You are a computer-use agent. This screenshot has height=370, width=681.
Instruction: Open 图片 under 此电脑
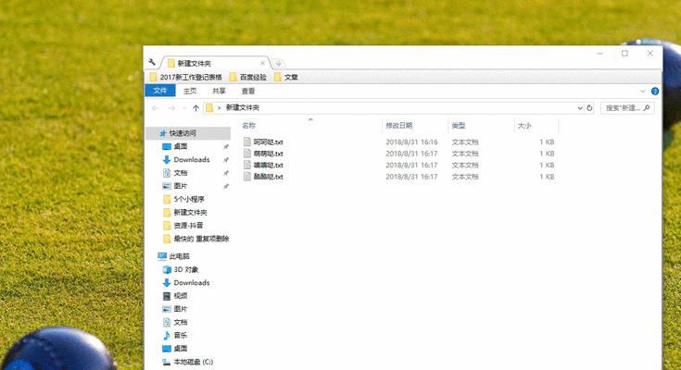point(181,309)
